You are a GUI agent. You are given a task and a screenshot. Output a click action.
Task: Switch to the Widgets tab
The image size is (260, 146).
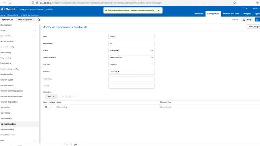click(247, 13)
